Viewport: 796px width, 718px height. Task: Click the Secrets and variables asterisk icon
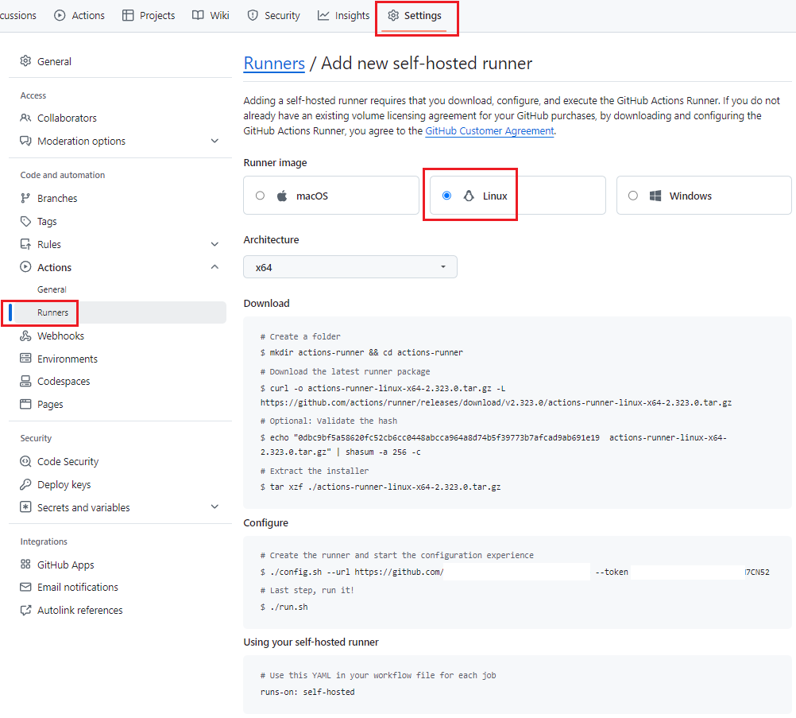click(25, 507)
